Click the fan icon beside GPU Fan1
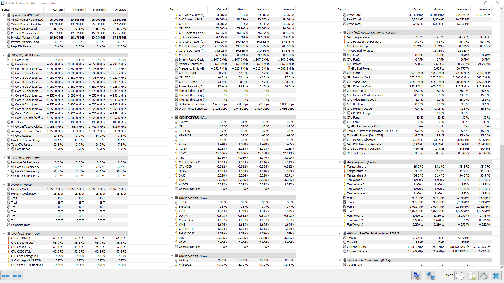Image resolution: width=504 pixels, height=283 pixels. (x=344, y=55)
